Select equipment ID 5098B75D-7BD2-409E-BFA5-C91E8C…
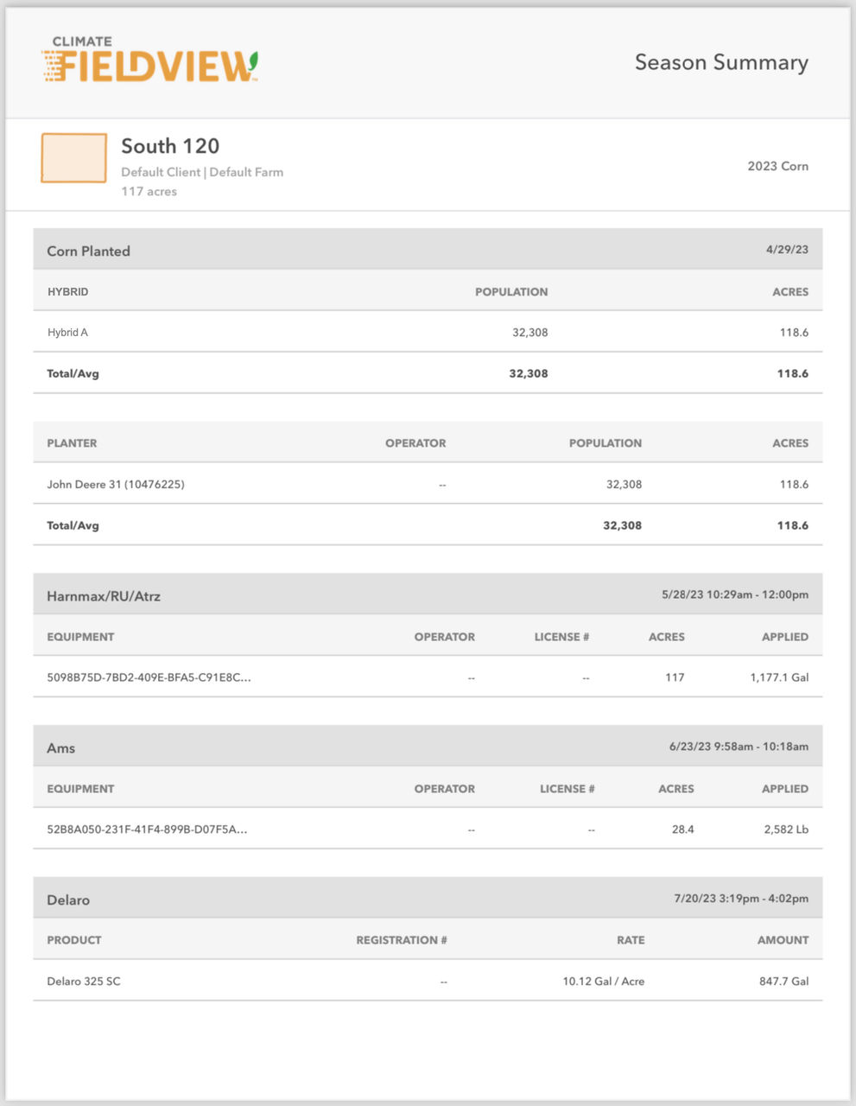 coord(149,677)
